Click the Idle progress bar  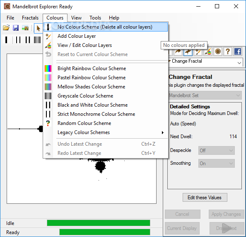pyautogui.click(x=99, y=223)
